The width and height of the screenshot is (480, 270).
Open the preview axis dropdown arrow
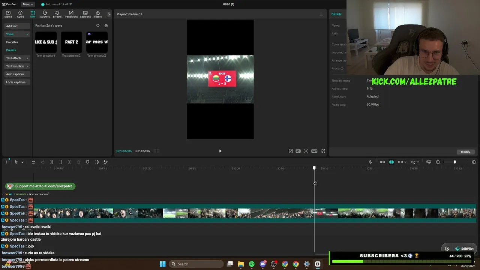coord(418,162)
